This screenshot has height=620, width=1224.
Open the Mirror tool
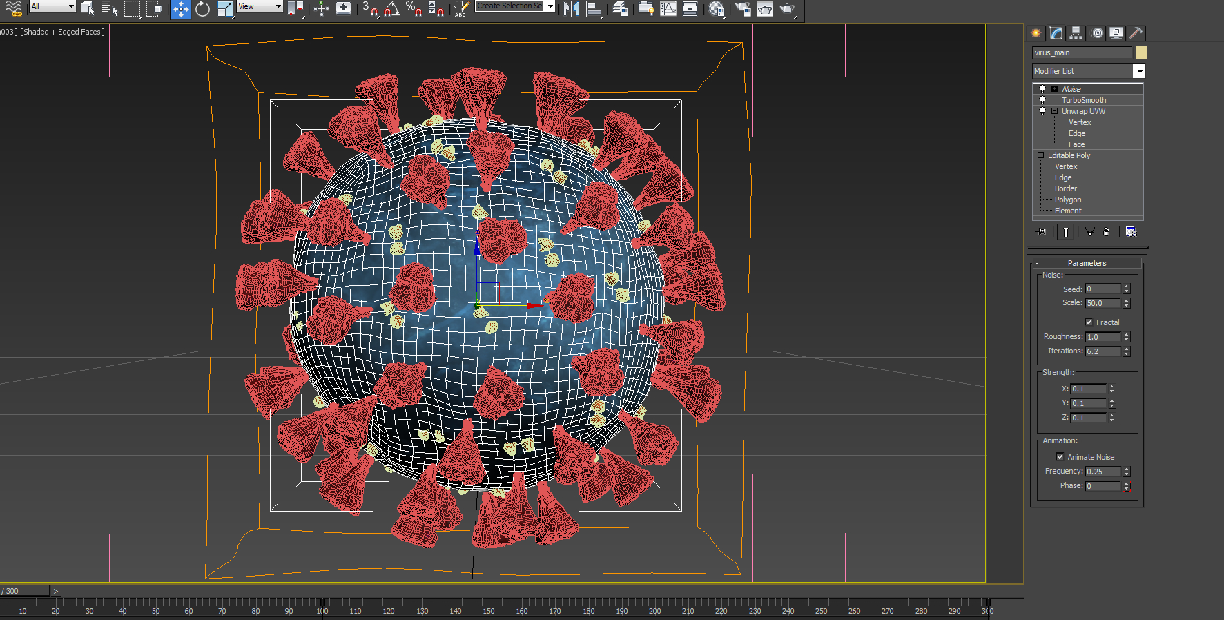(571, 9)
